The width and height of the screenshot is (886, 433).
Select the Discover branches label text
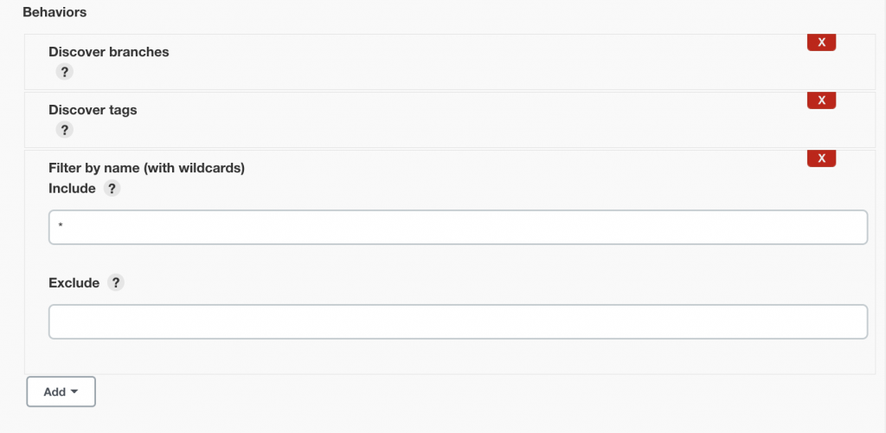point(108,52)
